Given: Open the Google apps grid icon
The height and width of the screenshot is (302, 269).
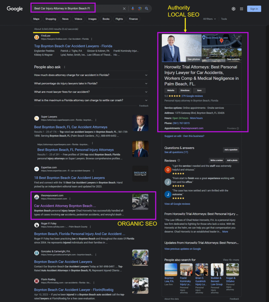Looking at the screenshot, I should (242, 9).
